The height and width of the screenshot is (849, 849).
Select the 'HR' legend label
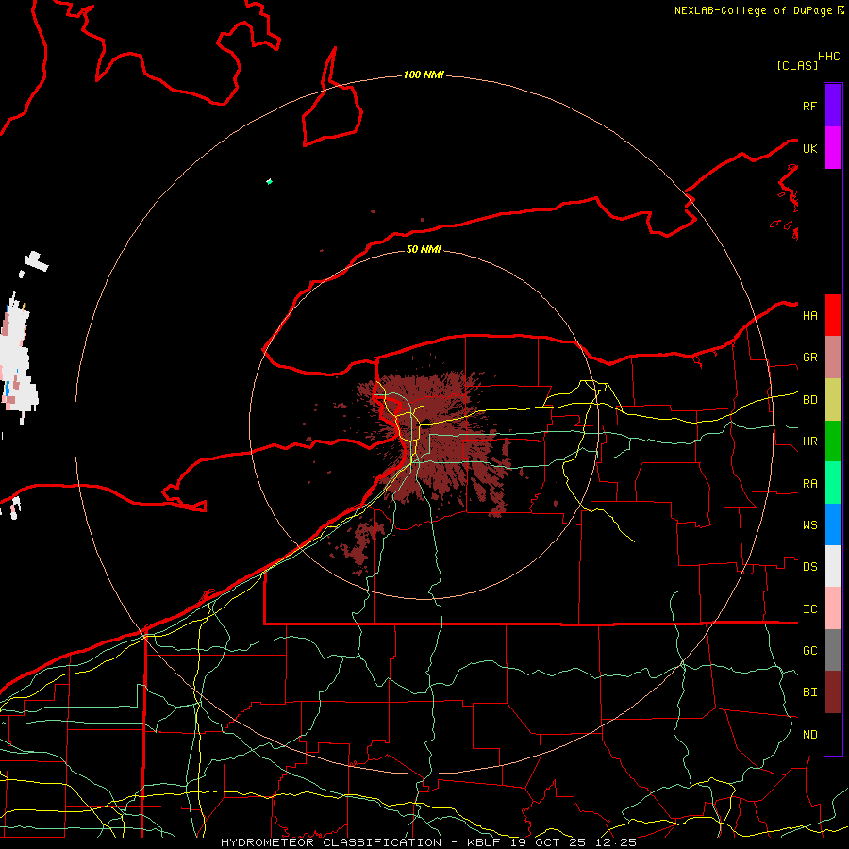click(x=809, y=441)
